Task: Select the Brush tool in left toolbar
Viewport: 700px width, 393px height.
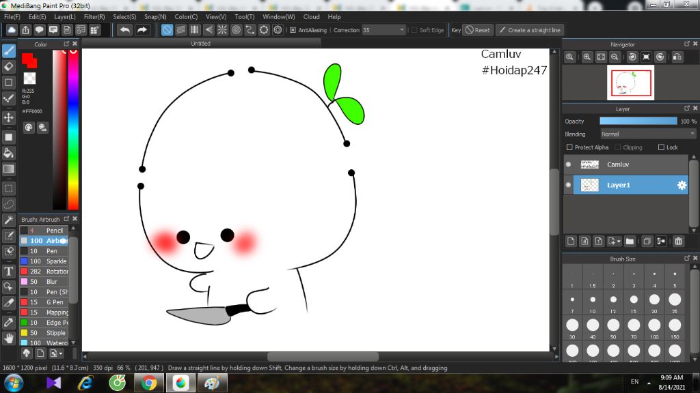Action: (8, 50)
